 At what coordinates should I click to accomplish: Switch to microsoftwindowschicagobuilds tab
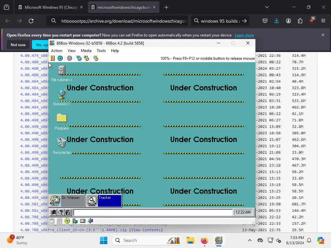point(124,7)
